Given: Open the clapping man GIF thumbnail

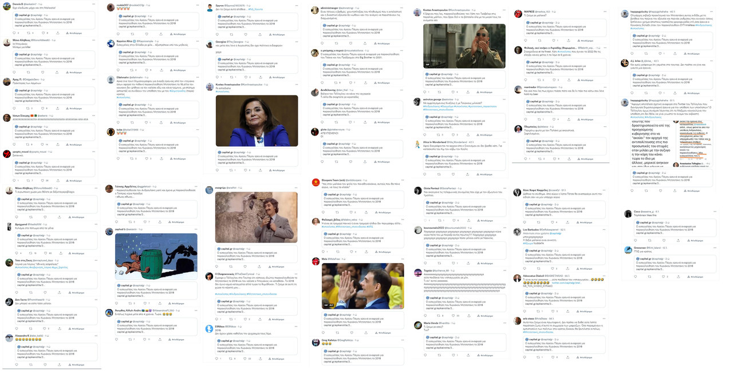Looking at the screenshot, I should 464,46.
